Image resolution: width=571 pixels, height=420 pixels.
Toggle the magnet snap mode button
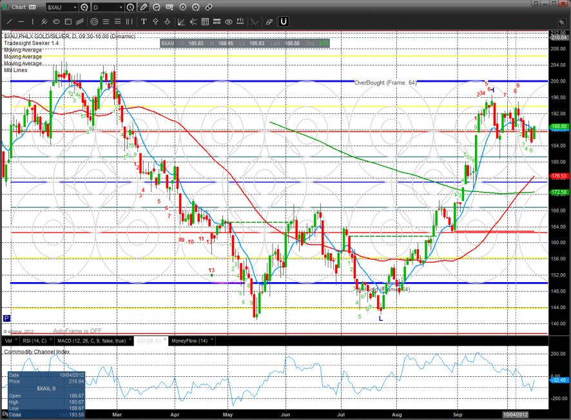click(283, 21)
